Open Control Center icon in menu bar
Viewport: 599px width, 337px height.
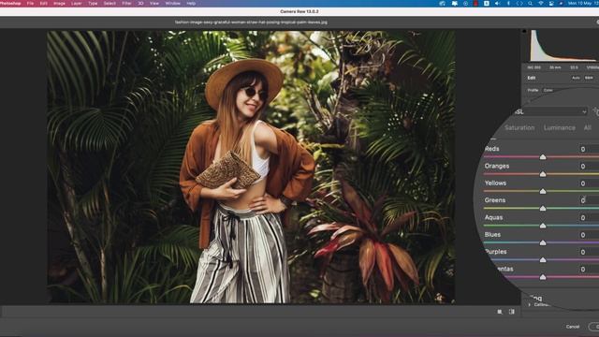[x=551, y=4]
